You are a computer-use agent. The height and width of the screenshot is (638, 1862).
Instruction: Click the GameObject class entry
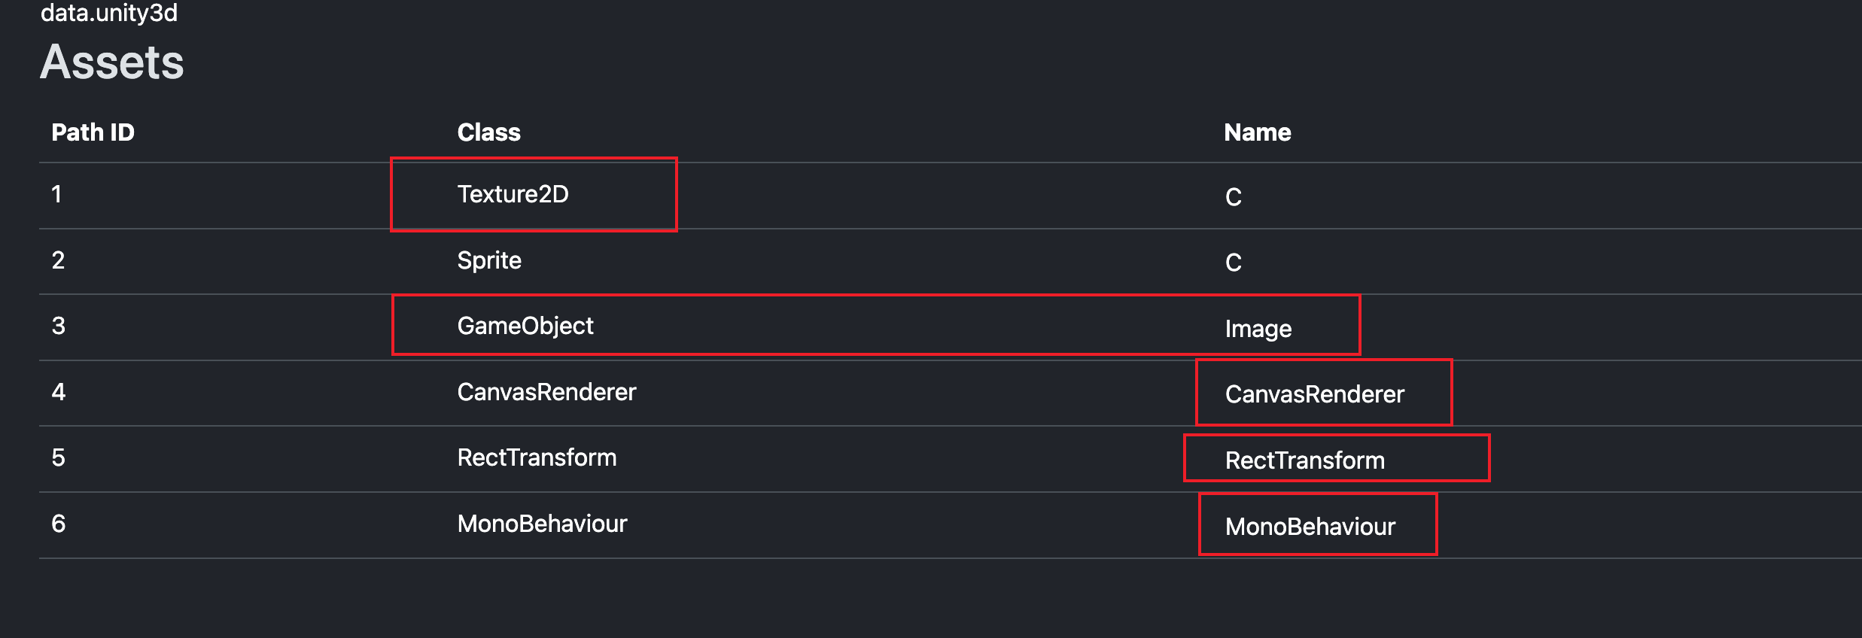(525, 327)
